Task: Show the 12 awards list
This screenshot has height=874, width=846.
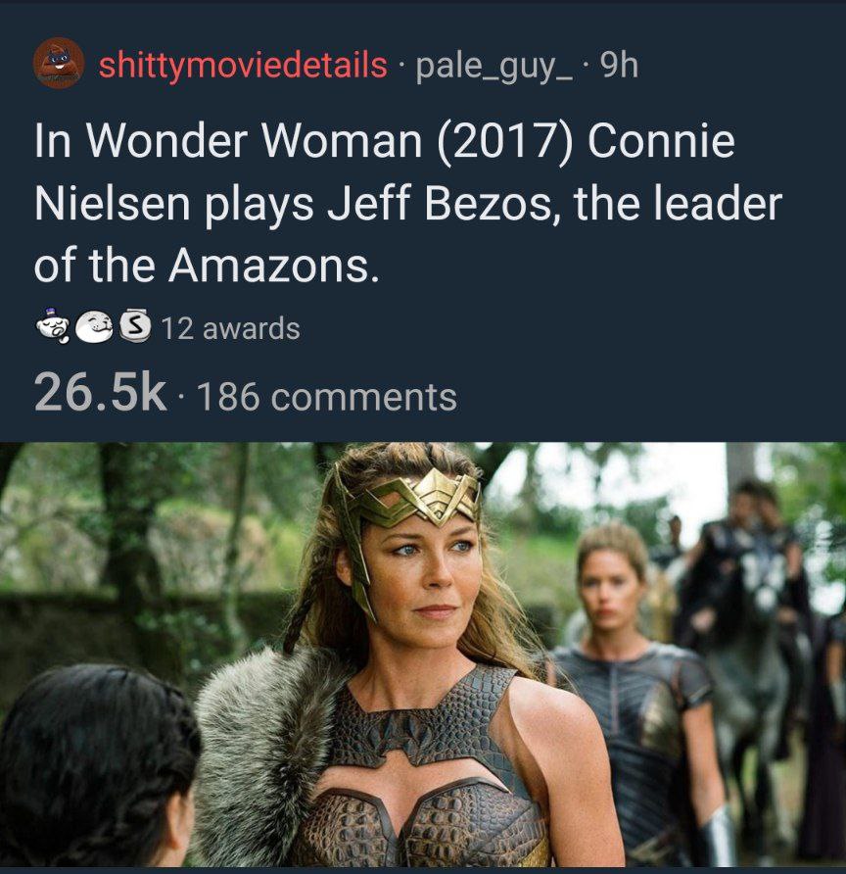Action: (x=230, y=327)
